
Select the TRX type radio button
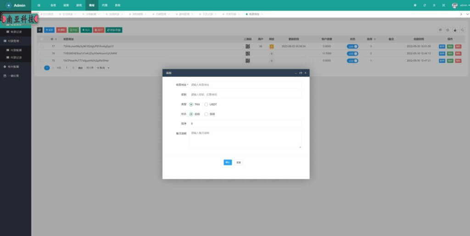191,105
